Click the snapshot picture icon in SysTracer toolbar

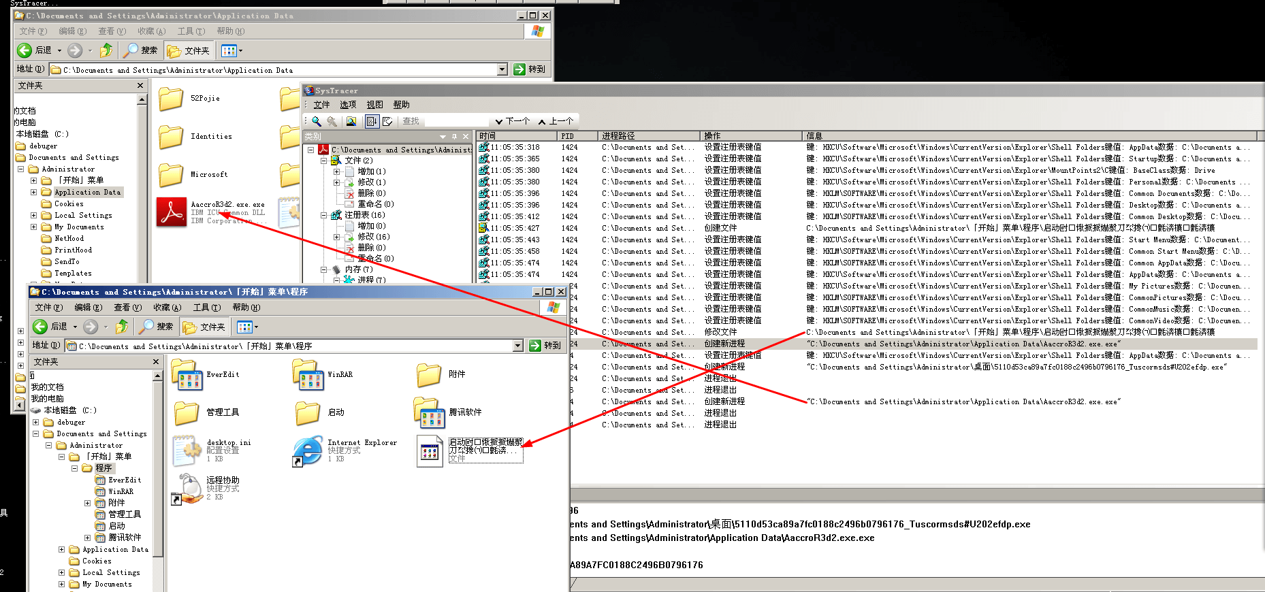351,121
